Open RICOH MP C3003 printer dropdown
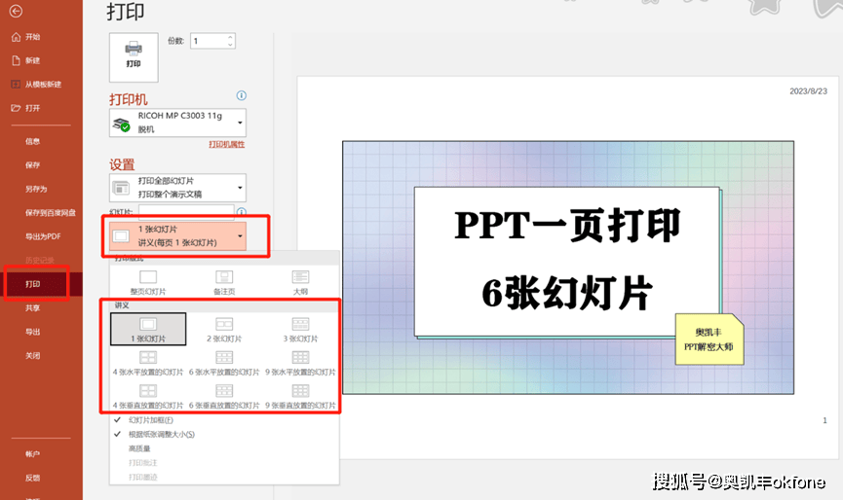Screen dimensions: 843x500 pos(240,123)
